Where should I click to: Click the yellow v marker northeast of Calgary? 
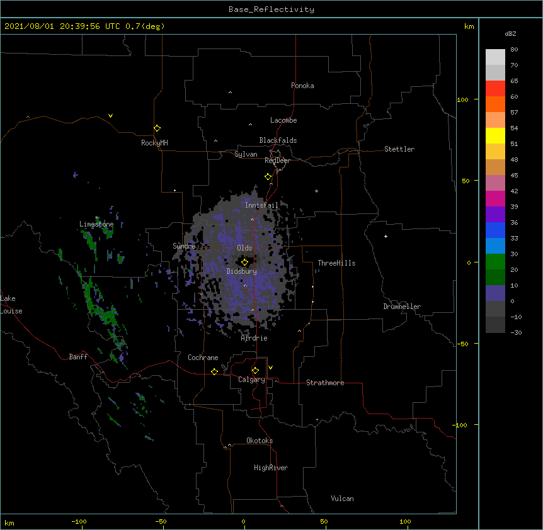pyautogui.click(x=270, y=368)
